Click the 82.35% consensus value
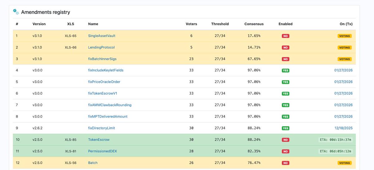The image size is (374, 170). click(254, 151)
